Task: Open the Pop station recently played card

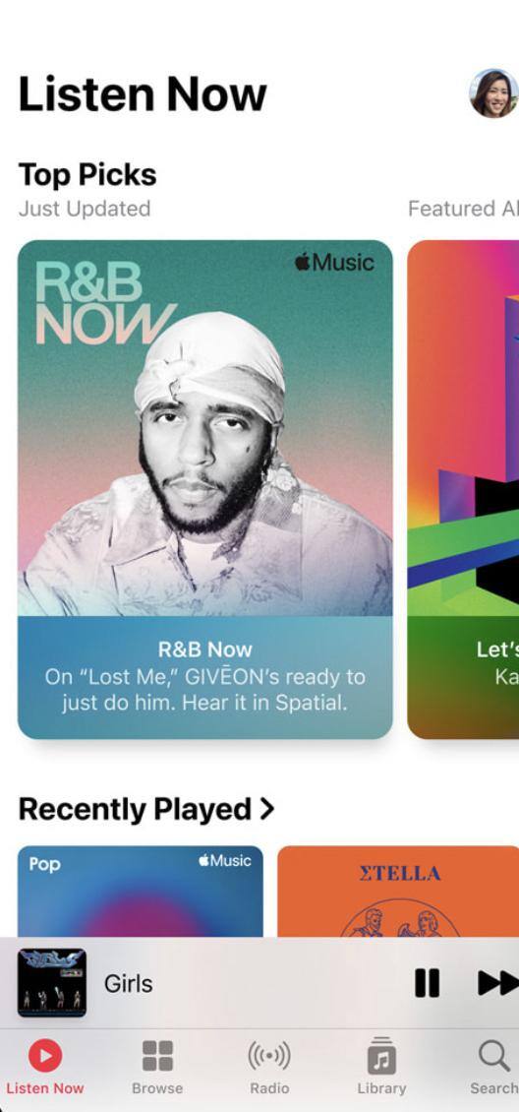Action: click(141, 892)
